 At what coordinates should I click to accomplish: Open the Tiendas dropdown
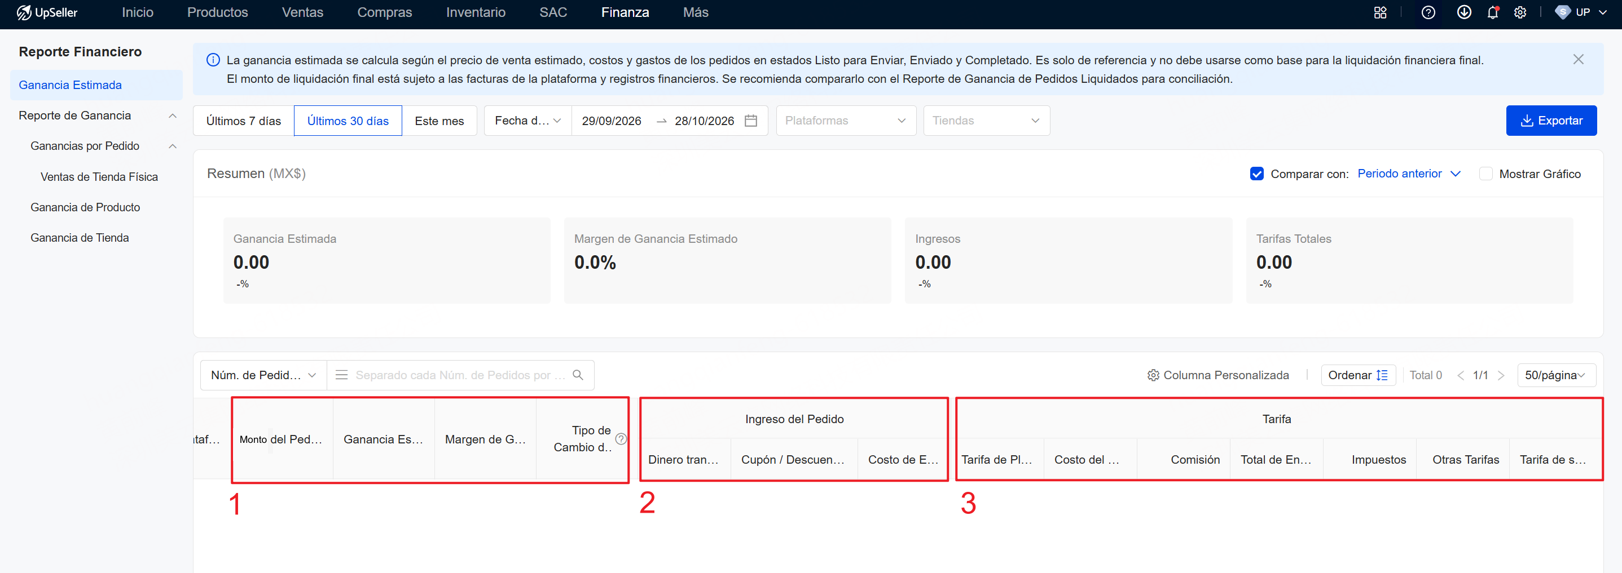pyautogui.click(x=986, y=121)
